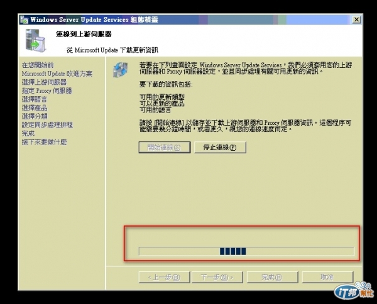Select the 選擇語言 step
The image size is (377, 304).
tap(35, 99)
